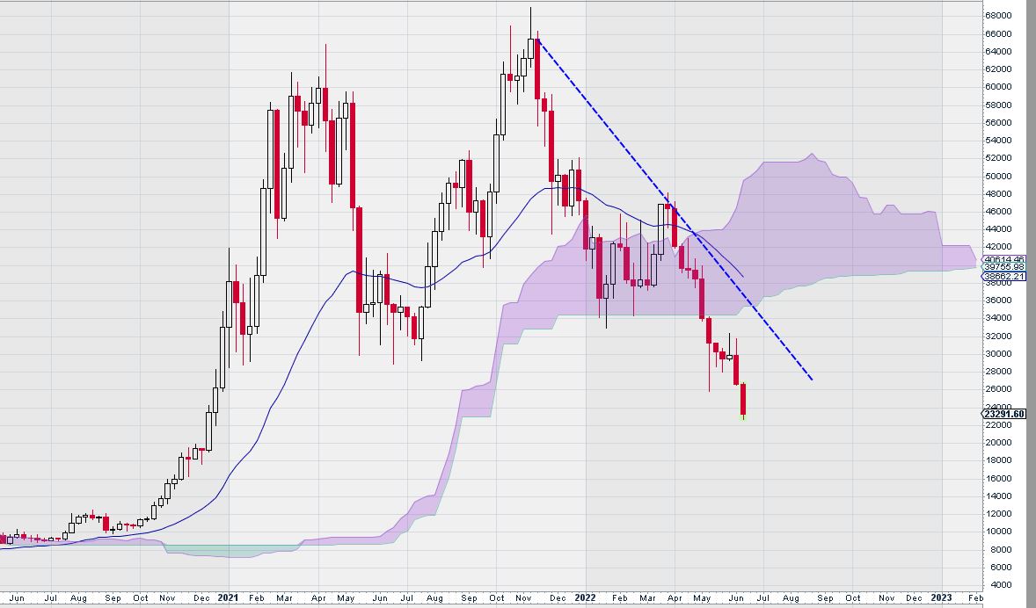Image resolution: width=1036 pixels, height=608 pixels.
Task: Select dashed trendline start at November 2021 top
Action: point(537,40)
